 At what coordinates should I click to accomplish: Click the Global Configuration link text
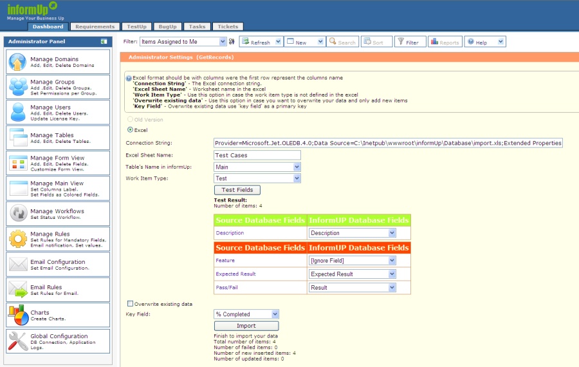pos(59,336)
